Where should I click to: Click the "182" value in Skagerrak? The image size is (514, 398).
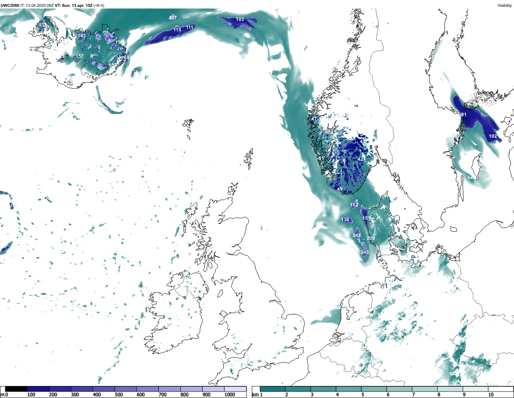point(354,205)
